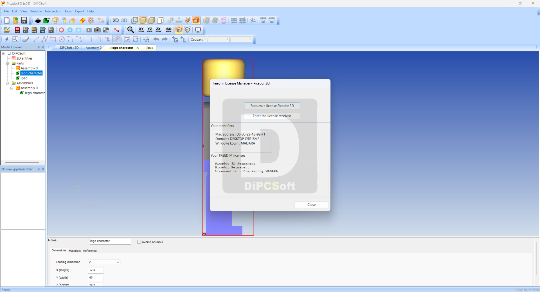Close the lego character tab
Viewport: 540px width, 292px height.
pyautogui.click(x=138, y=48)
